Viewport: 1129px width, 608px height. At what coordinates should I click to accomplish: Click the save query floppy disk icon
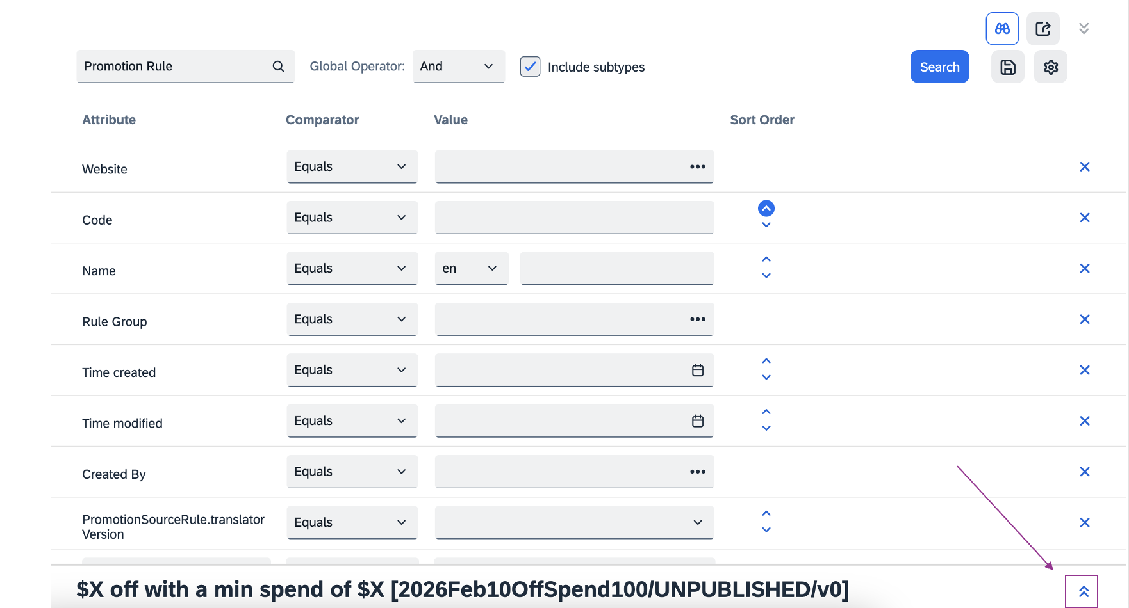pyautogui.click(x=1007, y=67)
